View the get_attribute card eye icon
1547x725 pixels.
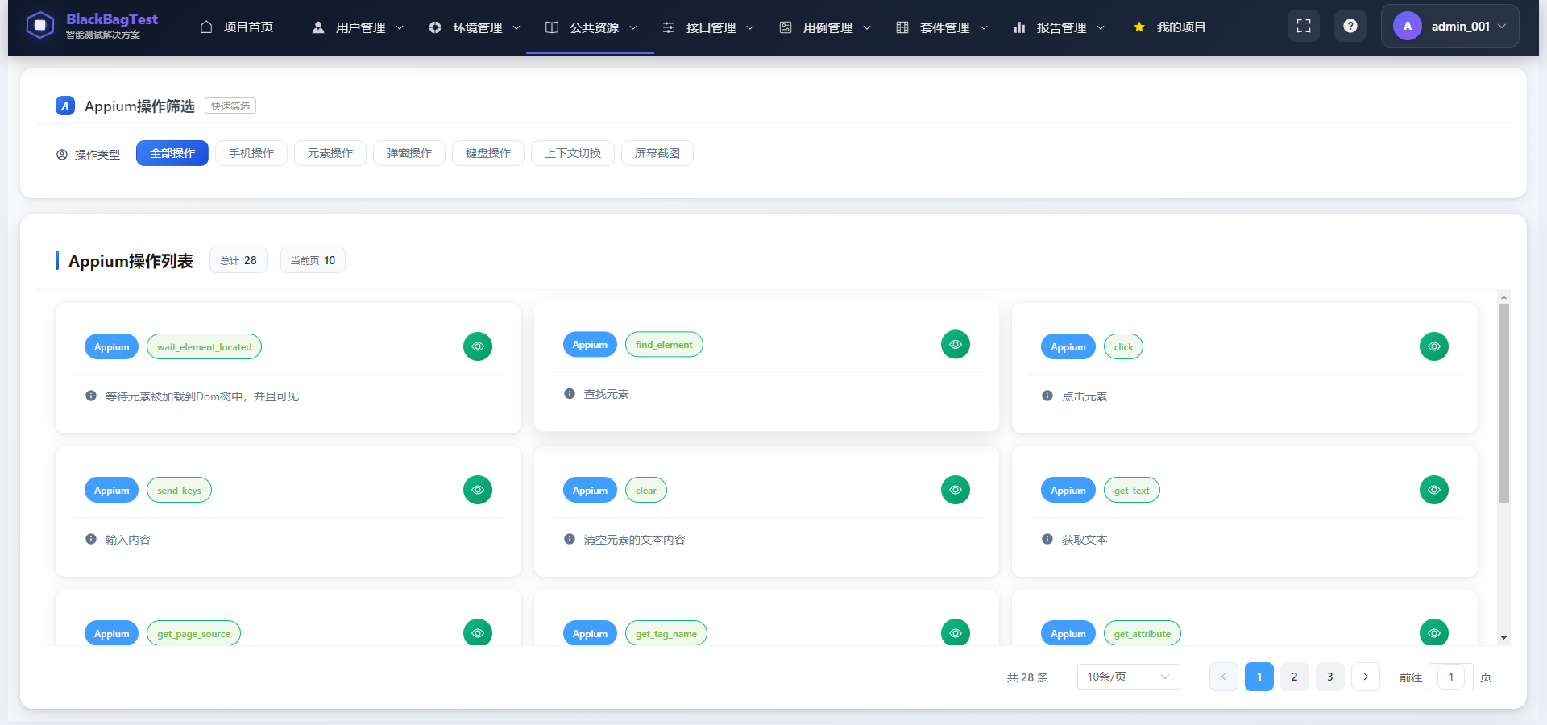(1433, 633)
